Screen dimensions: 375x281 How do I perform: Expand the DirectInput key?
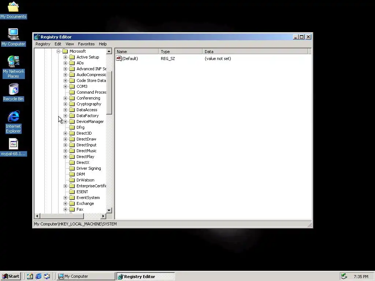point(65,145)
